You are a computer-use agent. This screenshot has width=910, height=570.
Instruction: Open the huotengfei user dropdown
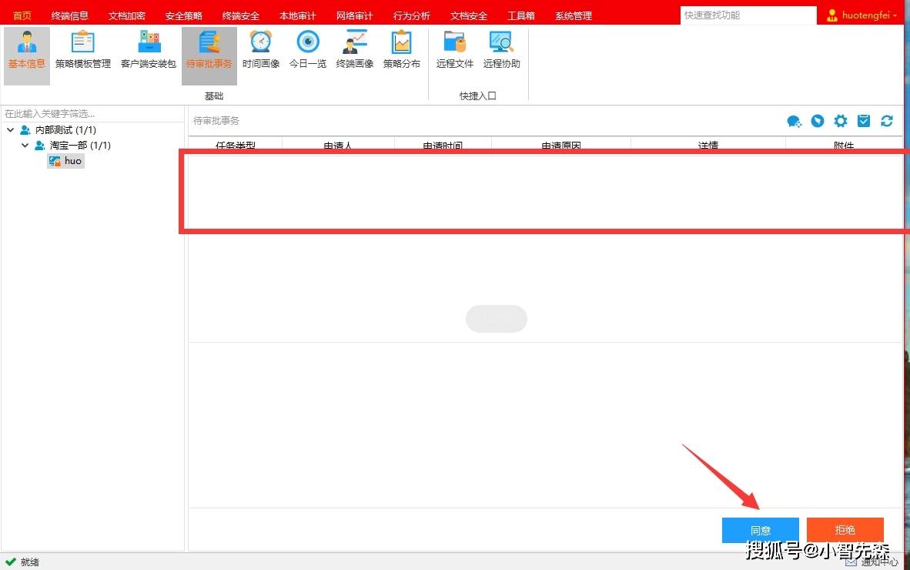(861, 15)
